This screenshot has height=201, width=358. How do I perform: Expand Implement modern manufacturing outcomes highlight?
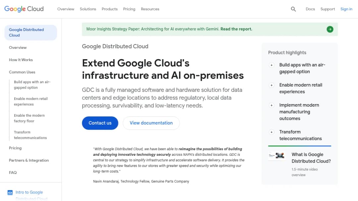point(271,105)
